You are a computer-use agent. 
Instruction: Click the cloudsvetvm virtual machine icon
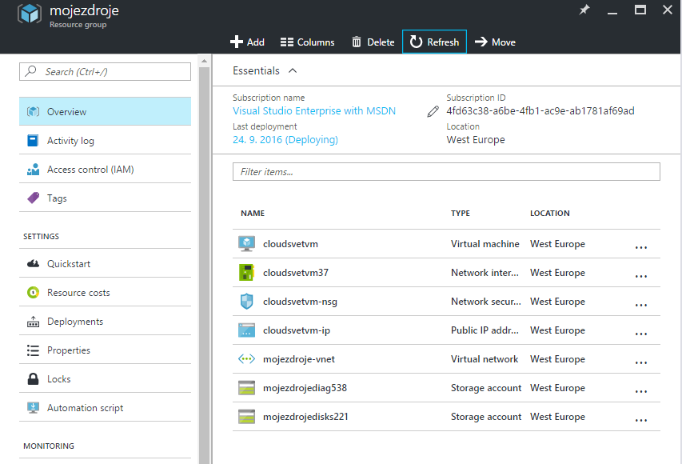pyautogui.click(x=246, y=244)
